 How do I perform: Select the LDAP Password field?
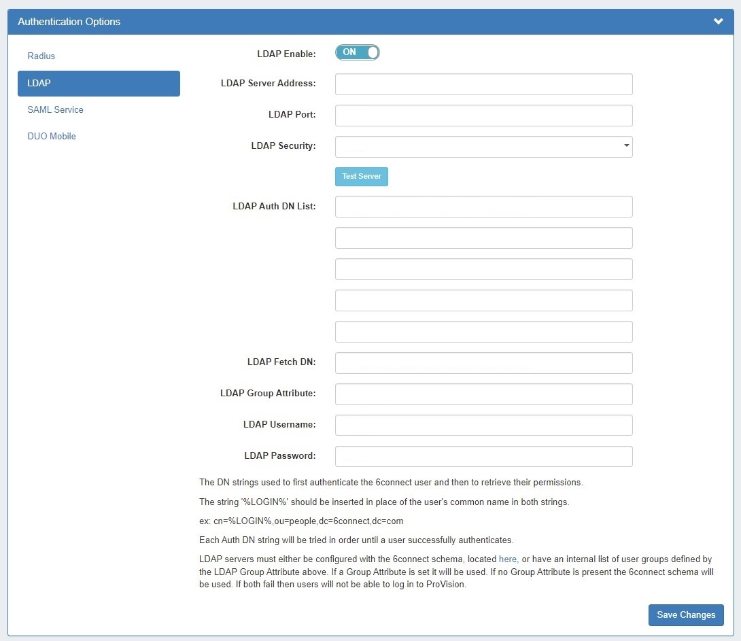click(483, 457)
